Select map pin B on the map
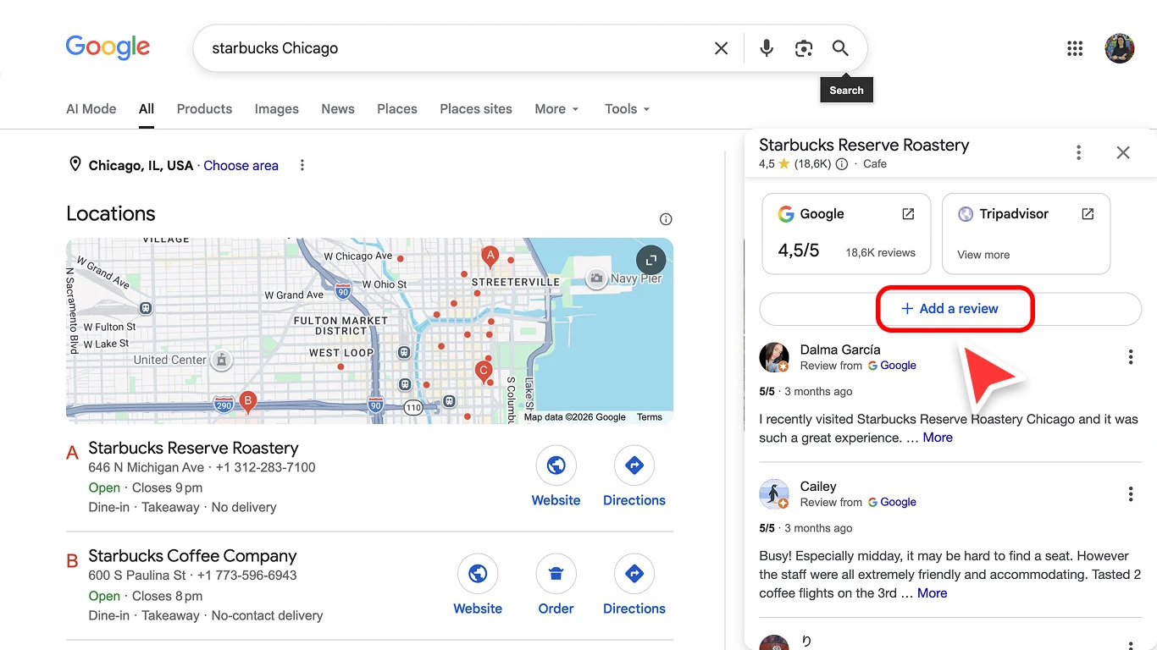This screenshot has width=1157, height=650. (247, 401)
